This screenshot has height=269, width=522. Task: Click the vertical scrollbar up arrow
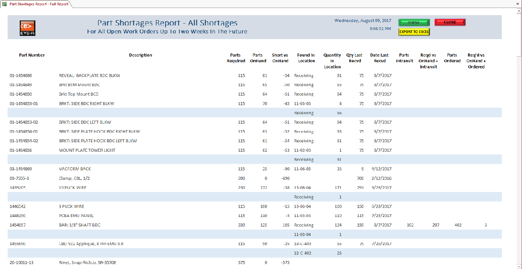(519, 11)
